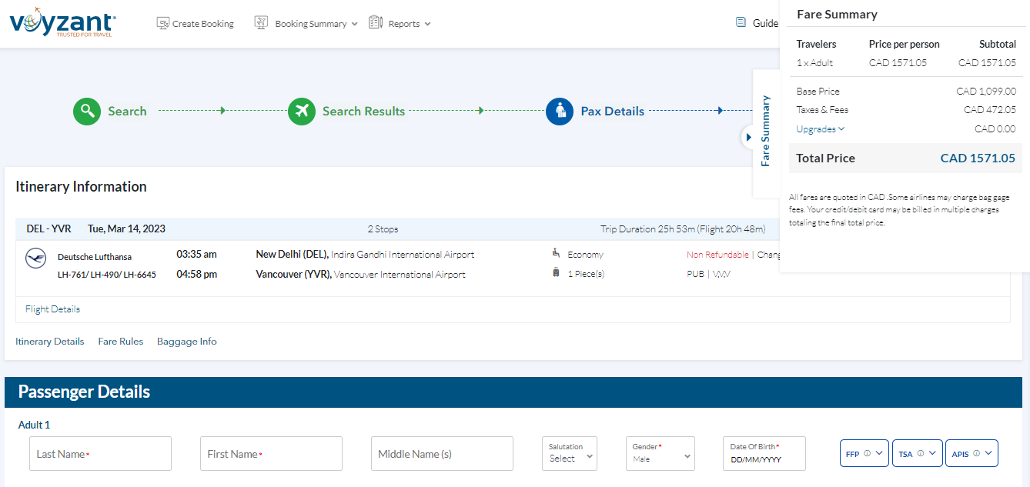This screenshot has height=487, width=1030.
Task: Switch to the Fare Rules tab
Action: (120, 342)
